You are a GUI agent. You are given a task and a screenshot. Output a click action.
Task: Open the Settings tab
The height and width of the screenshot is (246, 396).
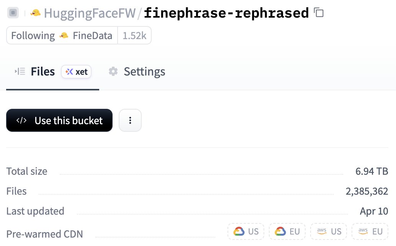pyautogui.click(x=144, y=72)
